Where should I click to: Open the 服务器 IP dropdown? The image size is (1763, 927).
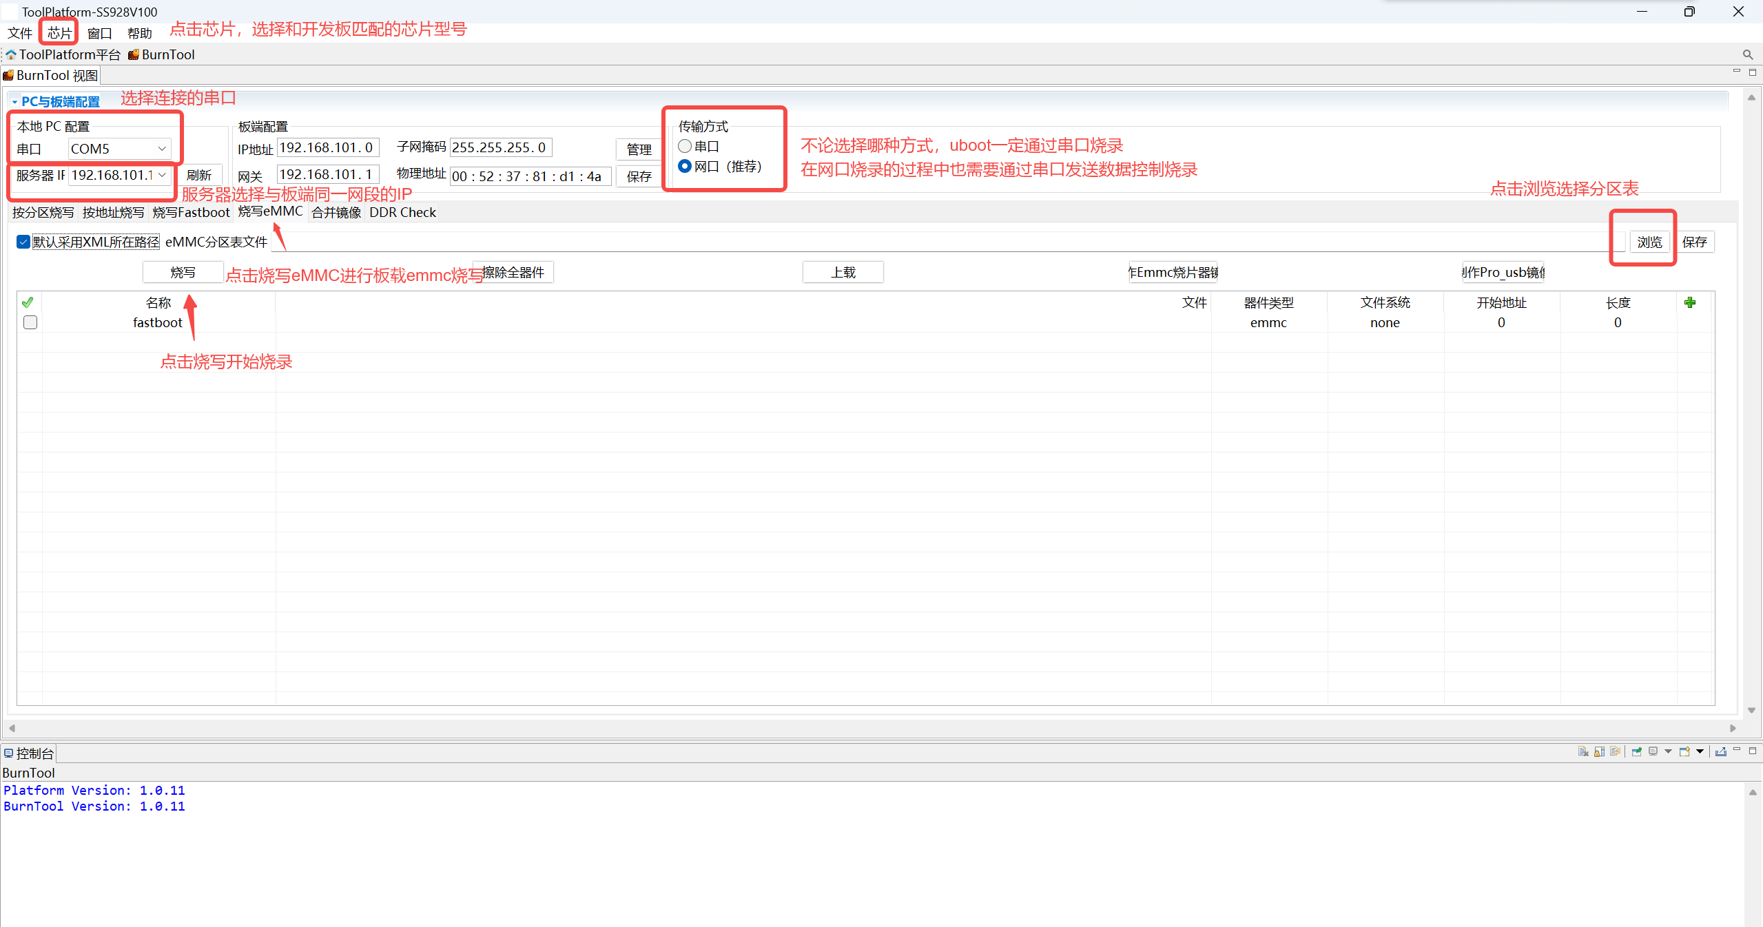(x=162, y=175)
